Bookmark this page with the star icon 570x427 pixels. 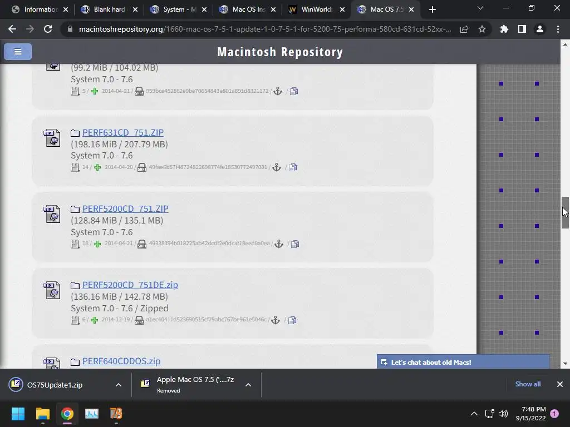(x=482, y=29)
